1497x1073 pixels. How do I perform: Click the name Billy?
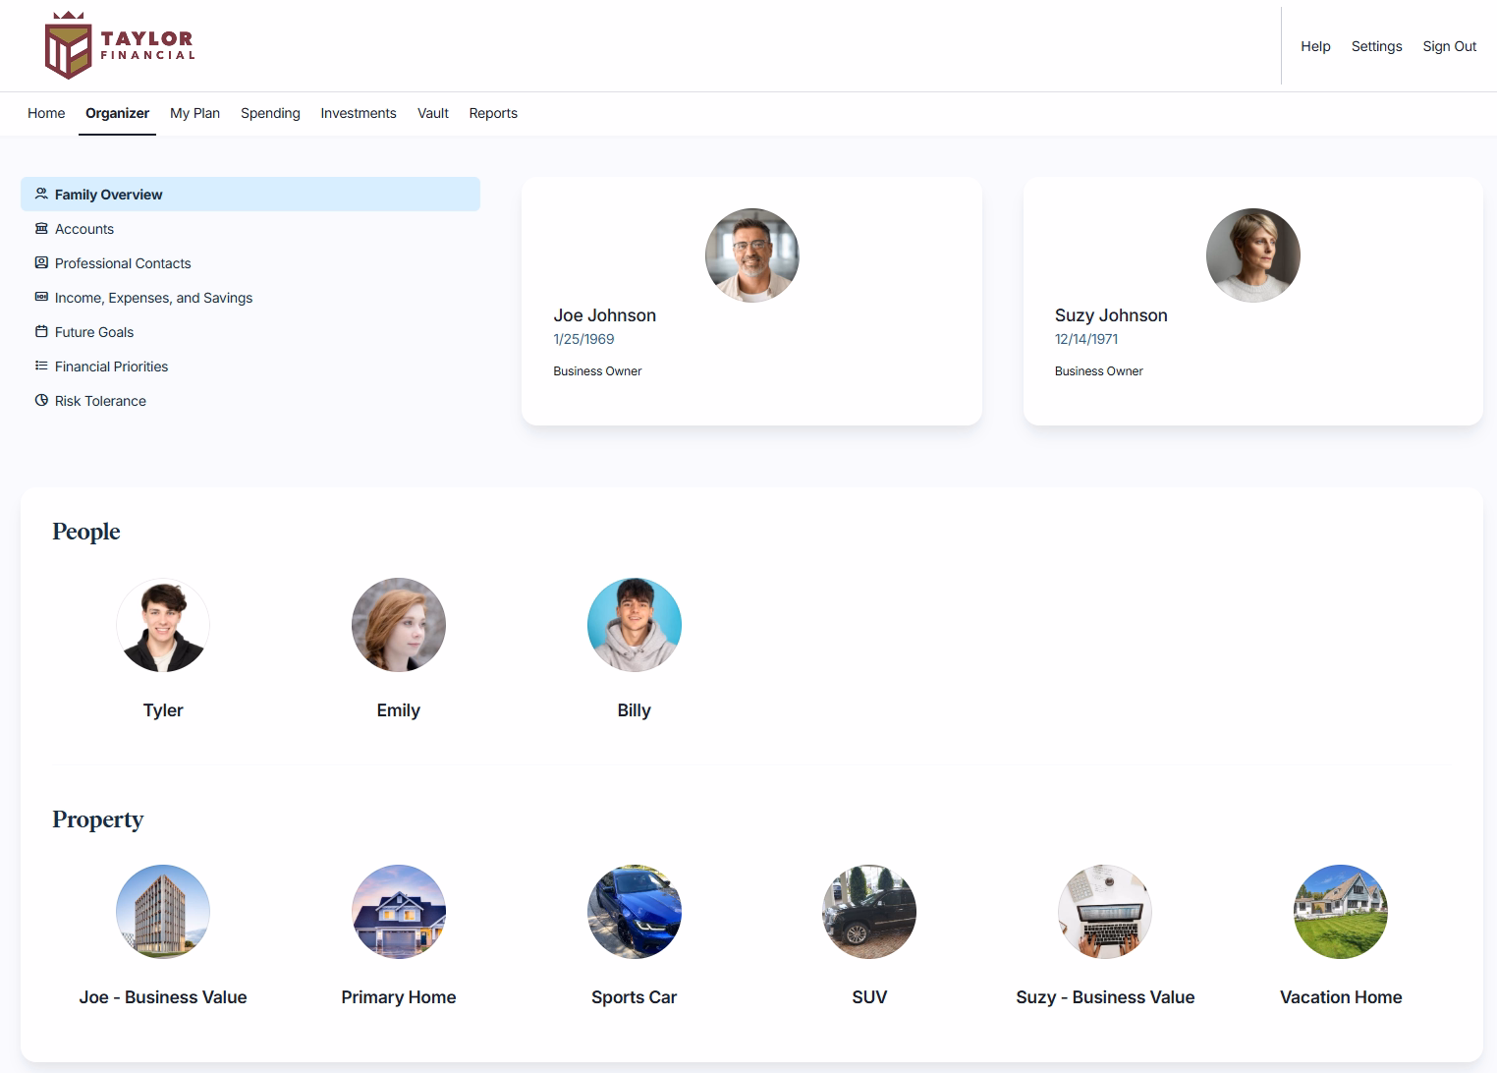click(635, 710)
